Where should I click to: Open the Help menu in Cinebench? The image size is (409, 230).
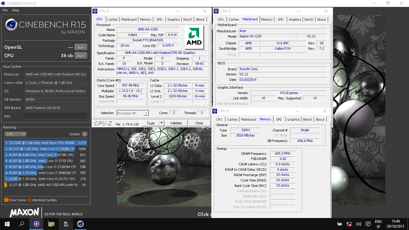(x=15, y=10)
